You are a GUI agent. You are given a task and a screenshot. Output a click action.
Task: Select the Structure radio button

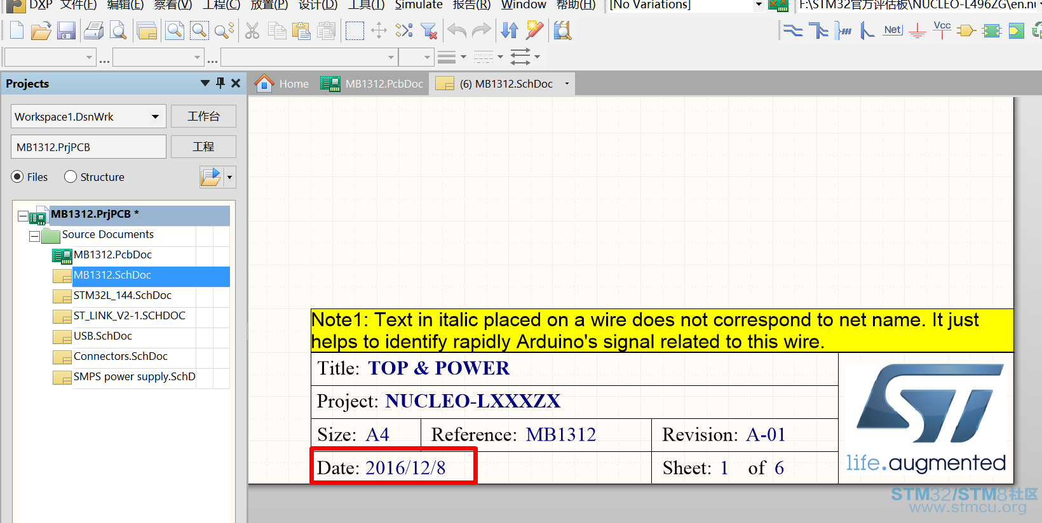[x=71, y=177]
